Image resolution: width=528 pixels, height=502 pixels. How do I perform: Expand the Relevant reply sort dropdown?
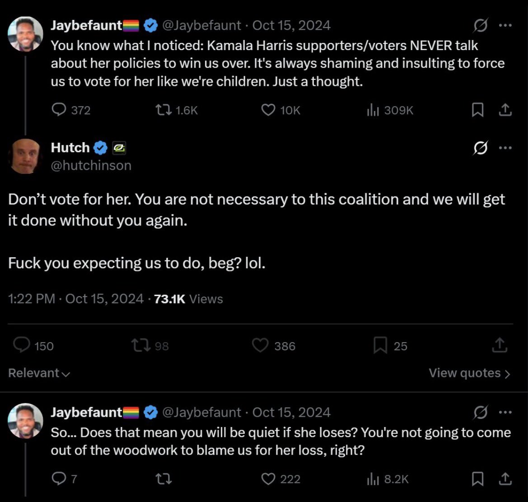[39, 373]
